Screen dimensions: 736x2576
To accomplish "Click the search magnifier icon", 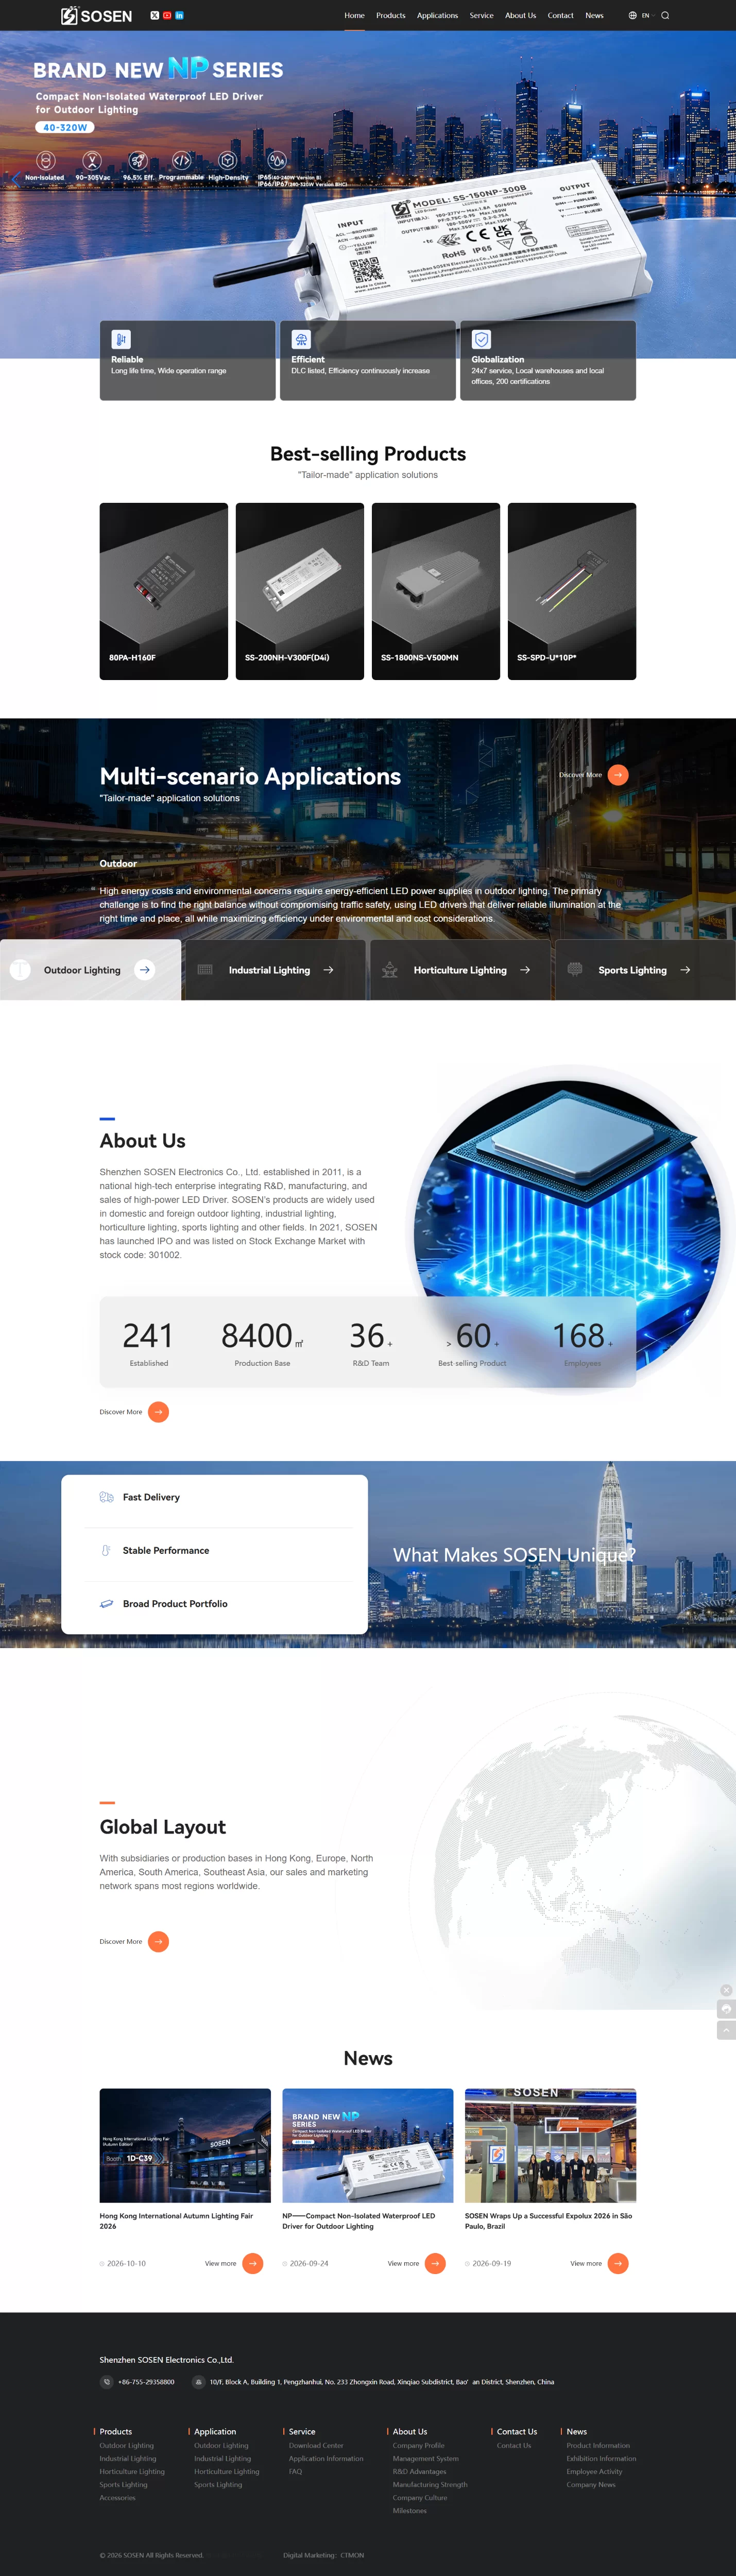I will point(665,16).
